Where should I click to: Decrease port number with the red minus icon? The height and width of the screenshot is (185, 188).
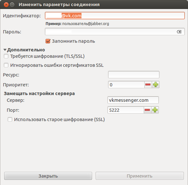click(x=147, y=110)
